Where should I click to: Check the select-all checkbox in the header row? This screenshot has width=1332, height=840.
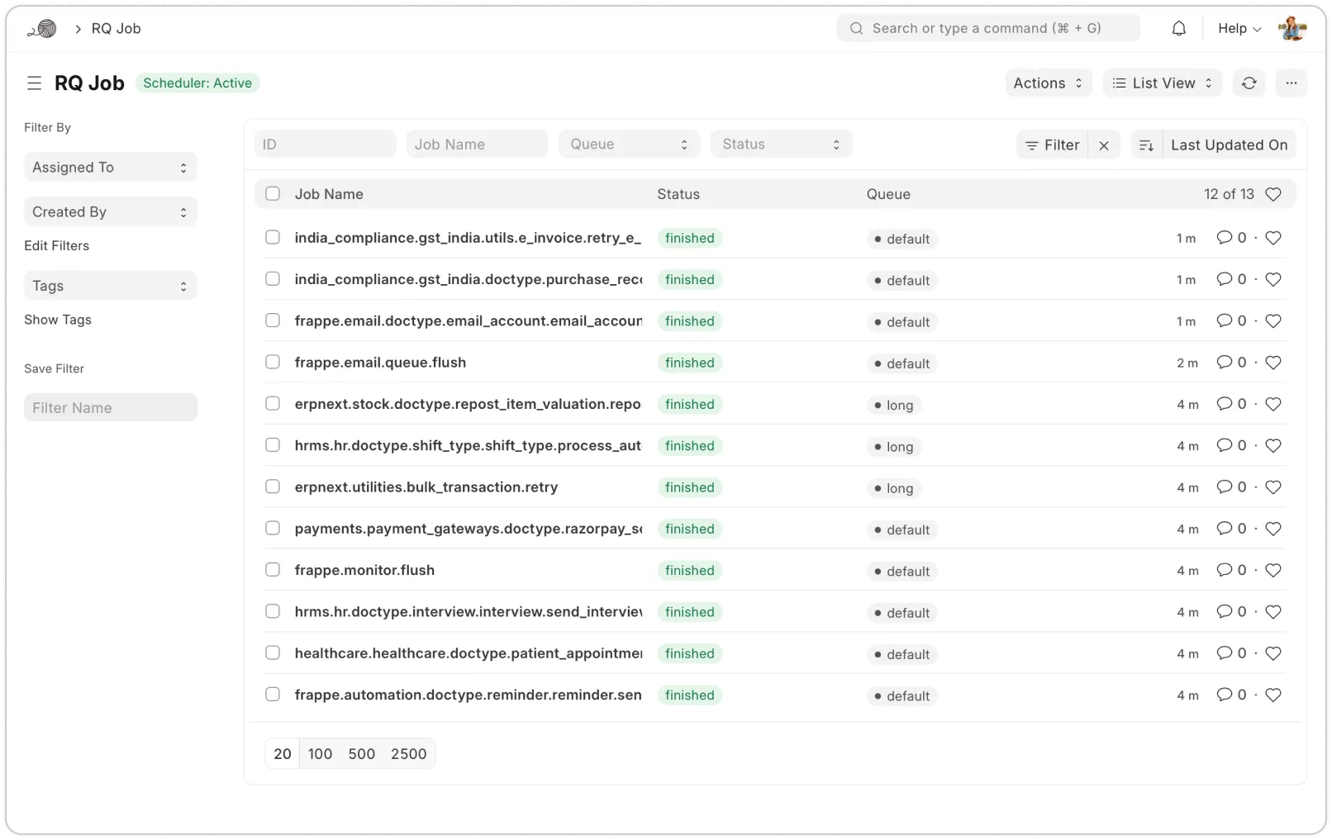coord(273,193)
